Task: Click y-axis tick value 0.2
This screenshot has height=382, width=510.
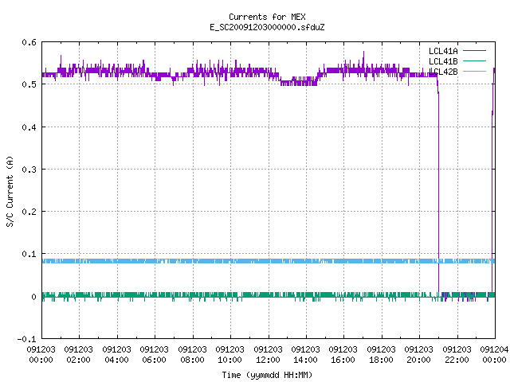Action: tap(29, 212)
